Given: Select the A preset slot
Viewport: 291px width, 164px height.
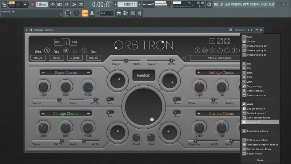Looking at the screenshot, I should click(x=197, y=50).
